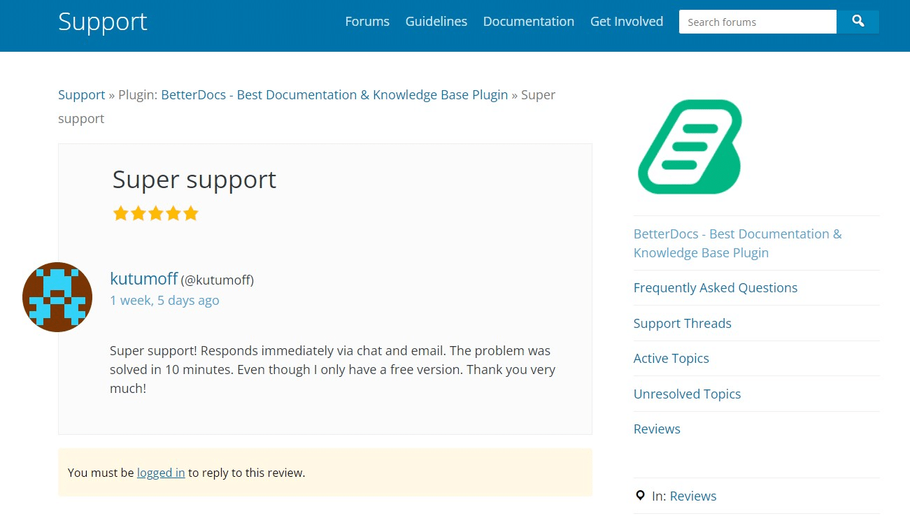View the plugin's Support Threads
Screen dimensions: 910x516
click(x=682, y=323)
